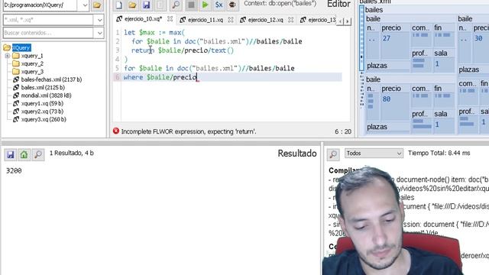Save the current query file
489x275 pixels.
146,5
